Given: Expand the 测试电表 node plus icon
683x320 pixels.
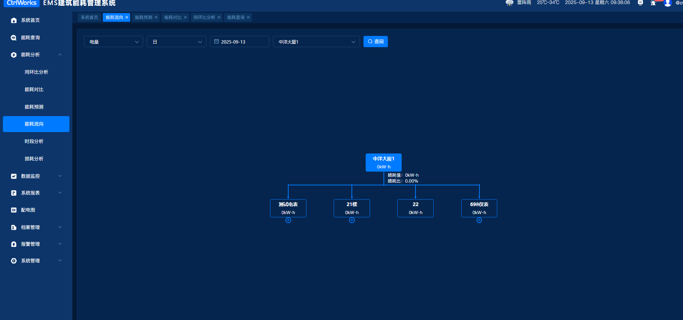Looking at the screenshot, I should point(288,221).
